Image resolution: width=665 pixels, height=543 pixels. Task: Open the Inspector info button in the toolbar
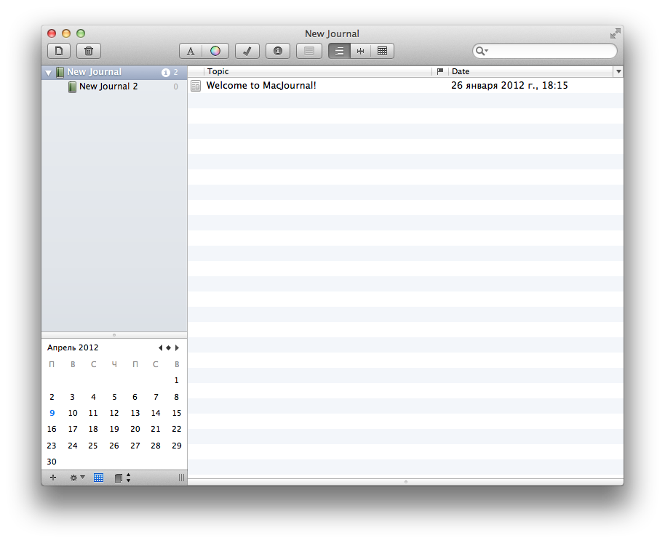[x=278, y=52]
